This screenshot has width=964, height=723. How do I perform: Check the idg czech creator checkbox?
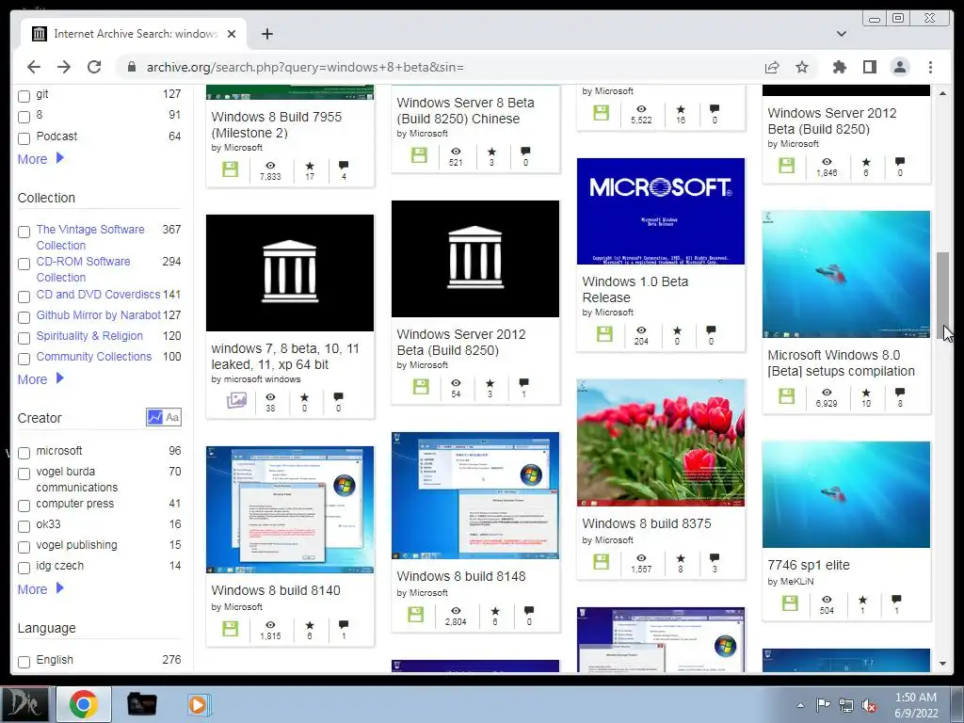click(x=24, y=568)
